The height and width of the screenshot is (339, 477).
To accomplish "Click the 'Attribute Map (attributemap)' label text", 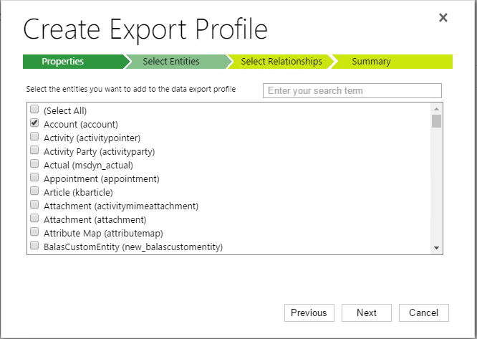I will pyautogui.click(x=103, y=234).
